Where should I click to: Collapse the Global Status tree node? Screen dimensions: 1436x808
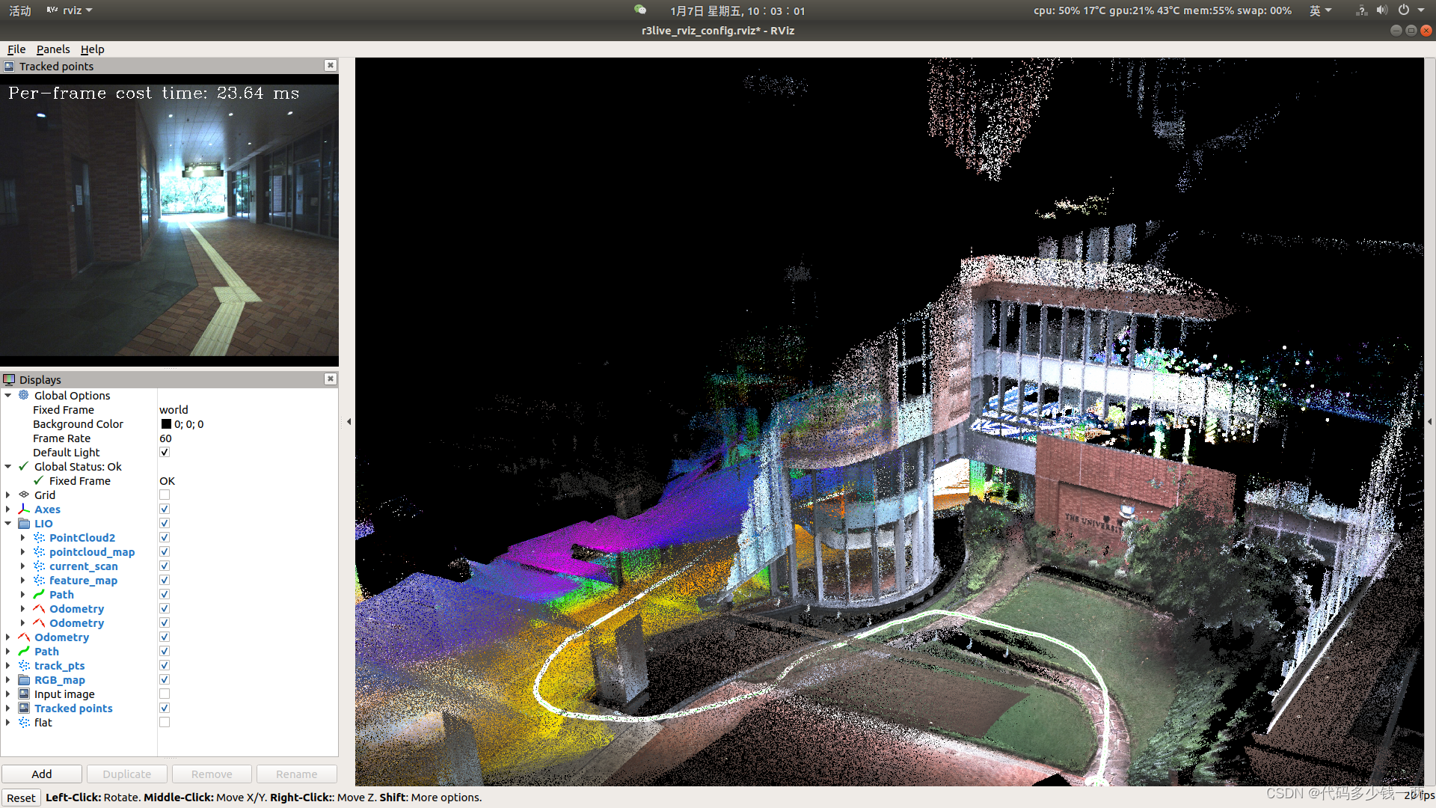click(x=8, y=466)
